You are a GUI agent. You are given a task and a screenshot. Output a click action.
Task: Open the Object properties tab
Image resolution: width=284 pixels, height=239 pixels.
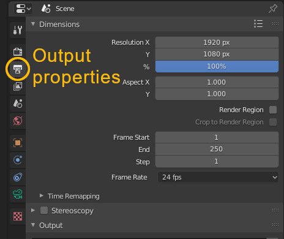coord(18,143)
